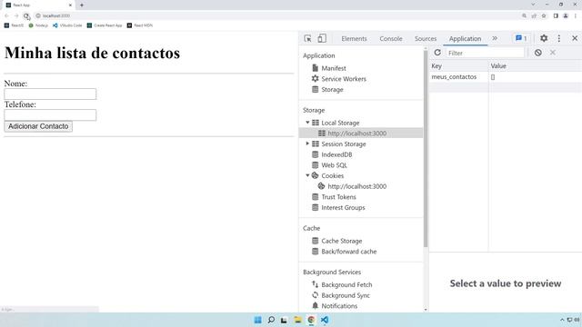Toggle the device toolbar icon

click(322, 38)
